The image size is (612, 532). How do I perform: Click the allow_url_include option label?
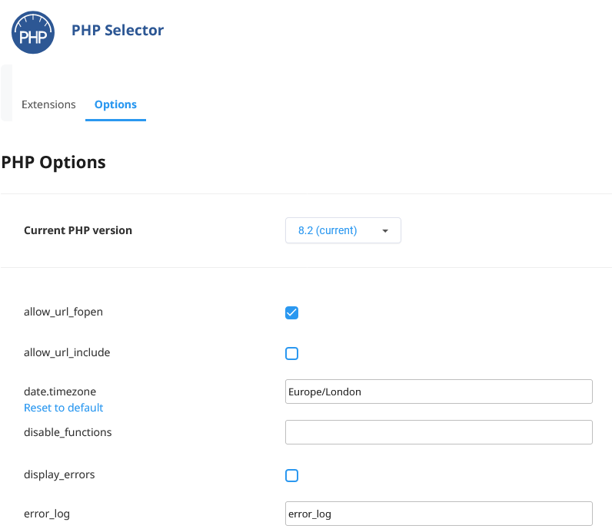coord(67,353)
